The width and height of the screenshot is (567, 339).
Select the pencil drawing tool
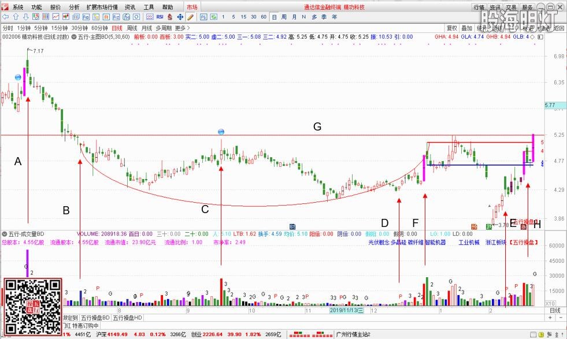click(191, 17)
